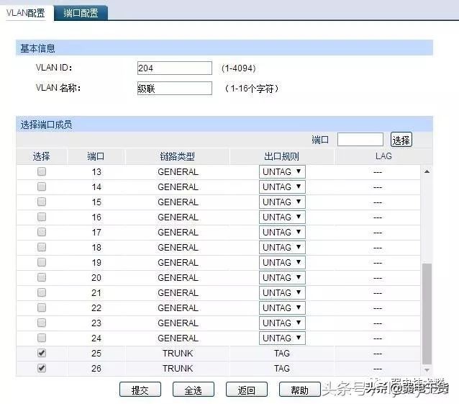
Task: Click the 端口 search input field
Action: click(360, 139)
